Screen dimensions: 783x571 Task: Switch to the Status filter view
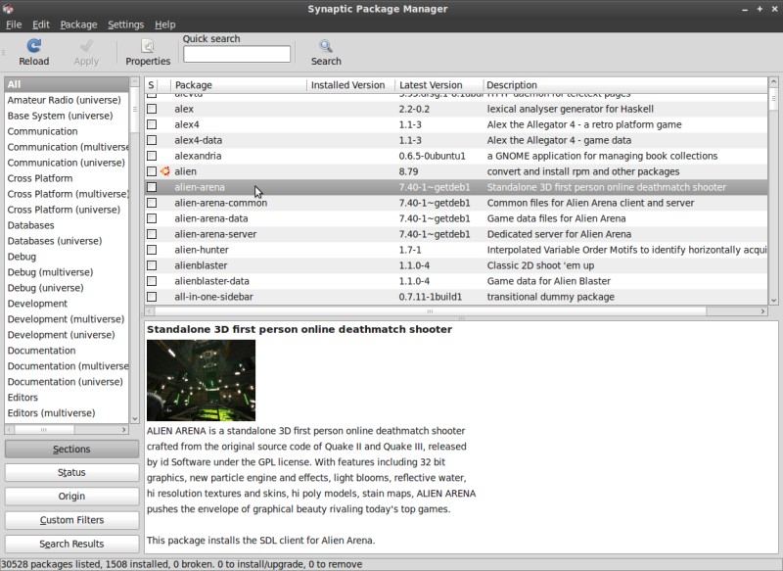tap(71, 473)
